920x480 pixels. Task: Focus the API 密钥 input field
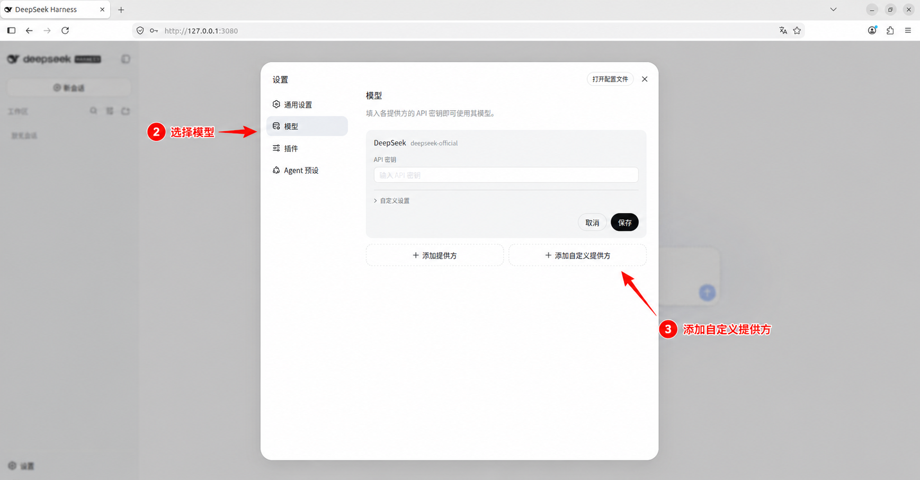[x=506, y=175]
